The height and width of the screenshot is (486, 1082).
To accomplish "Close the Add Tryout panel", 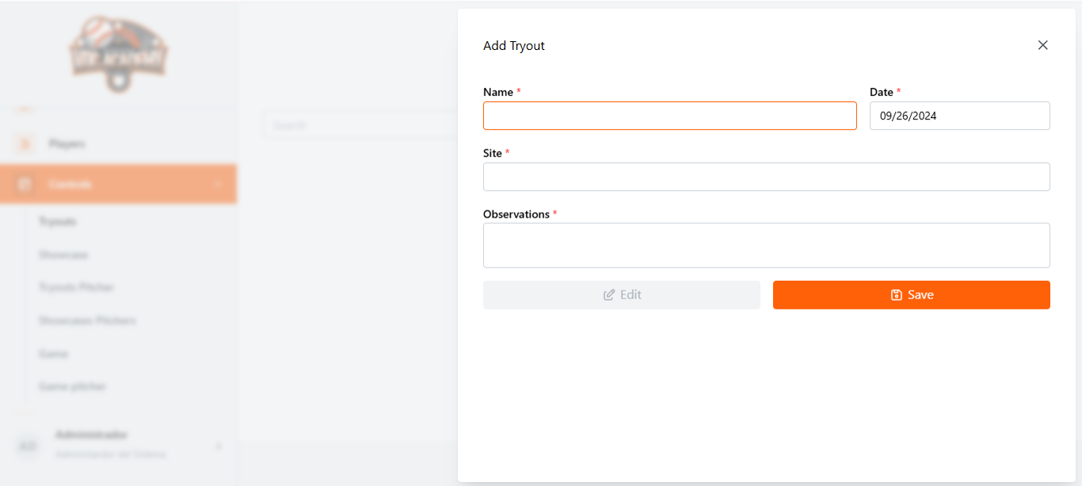I will click(x=1043, y=45).
